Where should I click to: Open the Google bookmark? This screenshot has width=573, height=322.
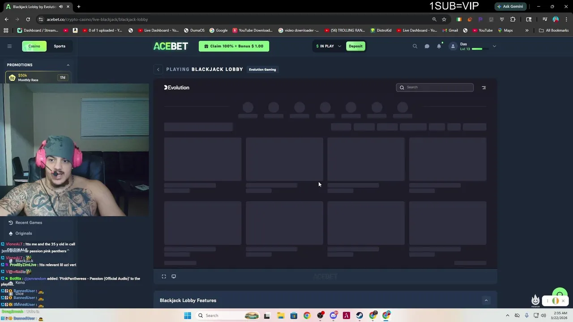[x=218, y=30]
